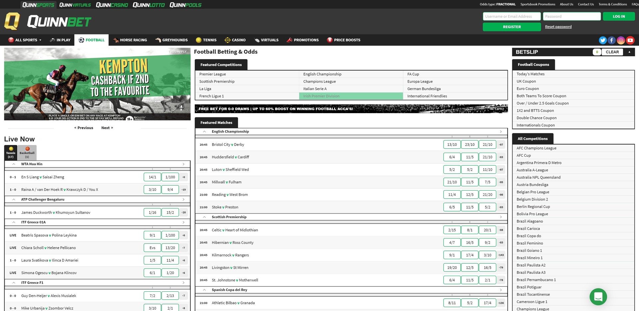Select the Basketball live-now icon tab

(27, 153)
